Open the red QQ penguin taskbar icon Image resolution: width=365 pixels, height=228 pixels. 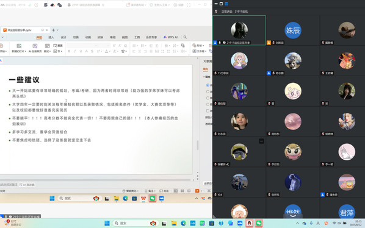pos(249,223)
